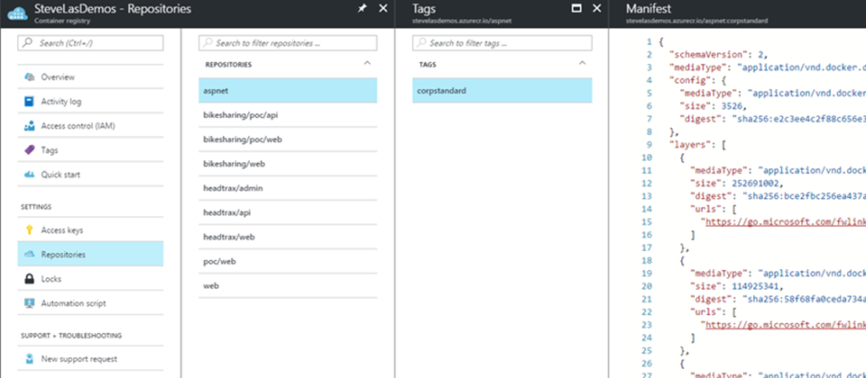Maximize the Tags blade
The height and width of the screenshot is (378, 866).
click(576, 9)
